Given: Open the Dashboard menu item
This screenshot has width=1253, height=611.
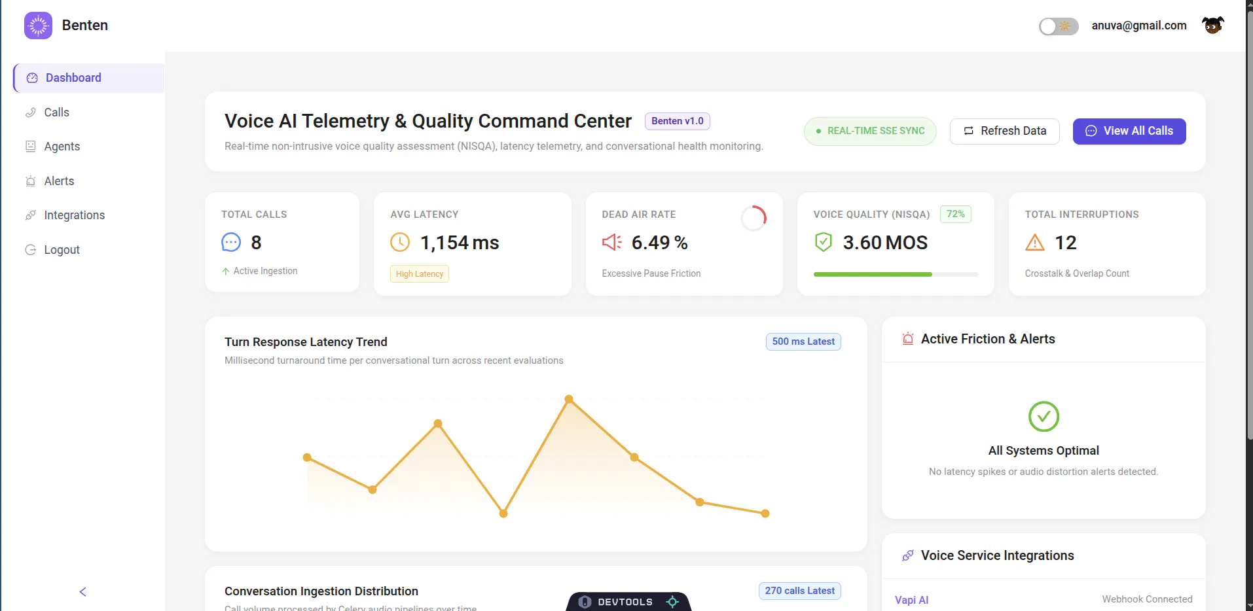Looking at the screenshot, I should click(88, 78).
